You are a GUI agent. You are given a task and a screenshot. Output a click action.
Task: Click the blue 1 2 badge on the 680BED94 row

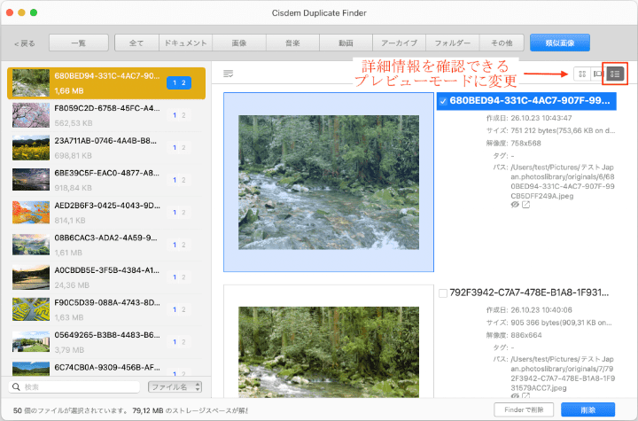[179, 82]
